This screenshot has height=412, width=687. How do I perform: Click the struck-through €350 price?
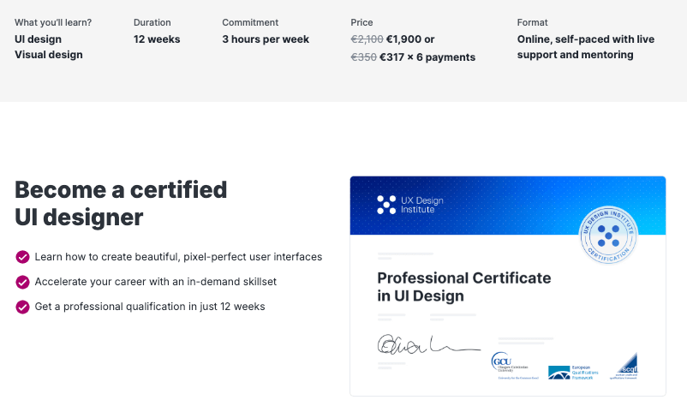pos(364,57)
